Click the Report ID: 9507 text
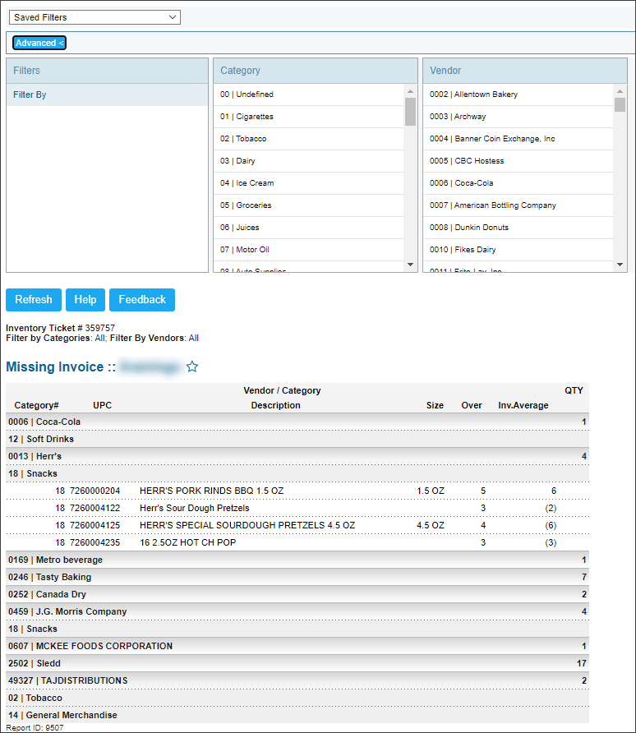The height and width of the screenshot is (733, 636). (x=35, y=728)
